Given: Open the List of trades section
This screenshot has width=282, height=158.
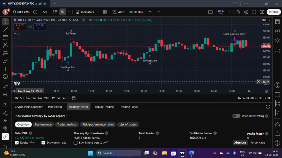Looking at the screenshot, I should (x=128, y=125).
